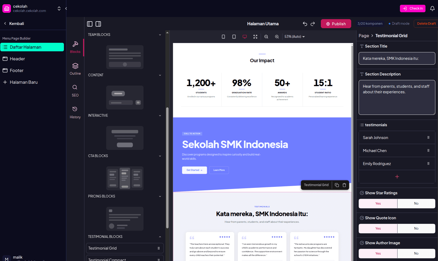Turn off author images with No
438x261 pixels.
[416, 253]
